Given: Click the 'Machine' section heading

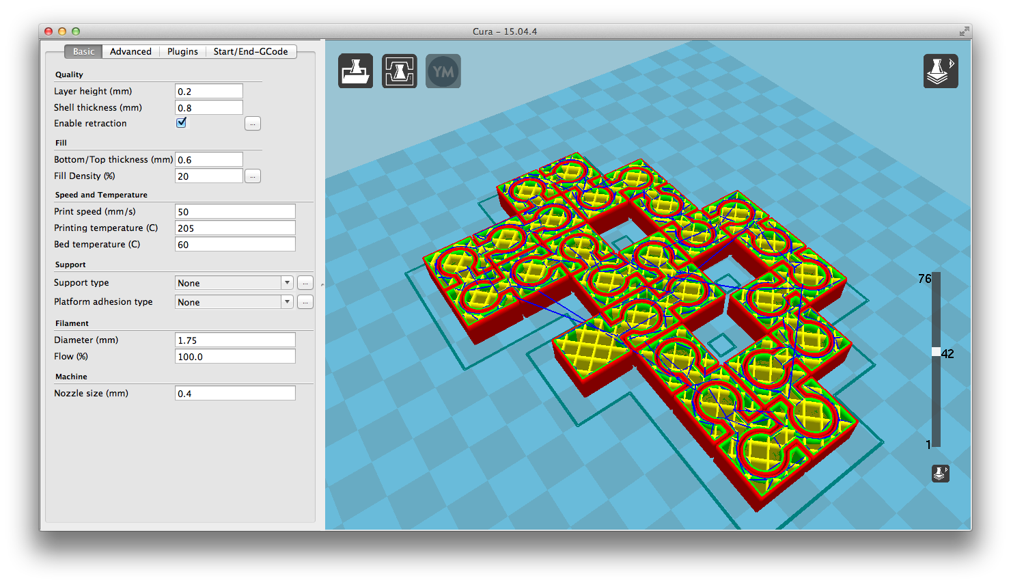Looking at the screenshot, I should [x=71, y=377].
